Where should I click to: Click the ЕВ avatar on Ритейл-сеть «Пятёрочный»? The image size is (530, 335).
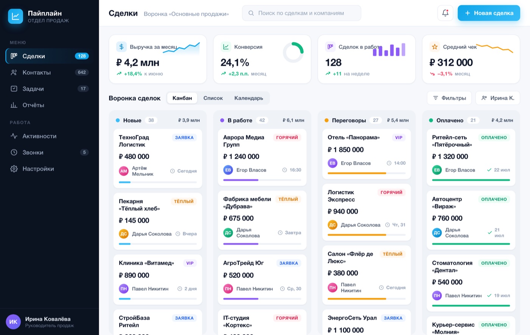tap(437, 170)
